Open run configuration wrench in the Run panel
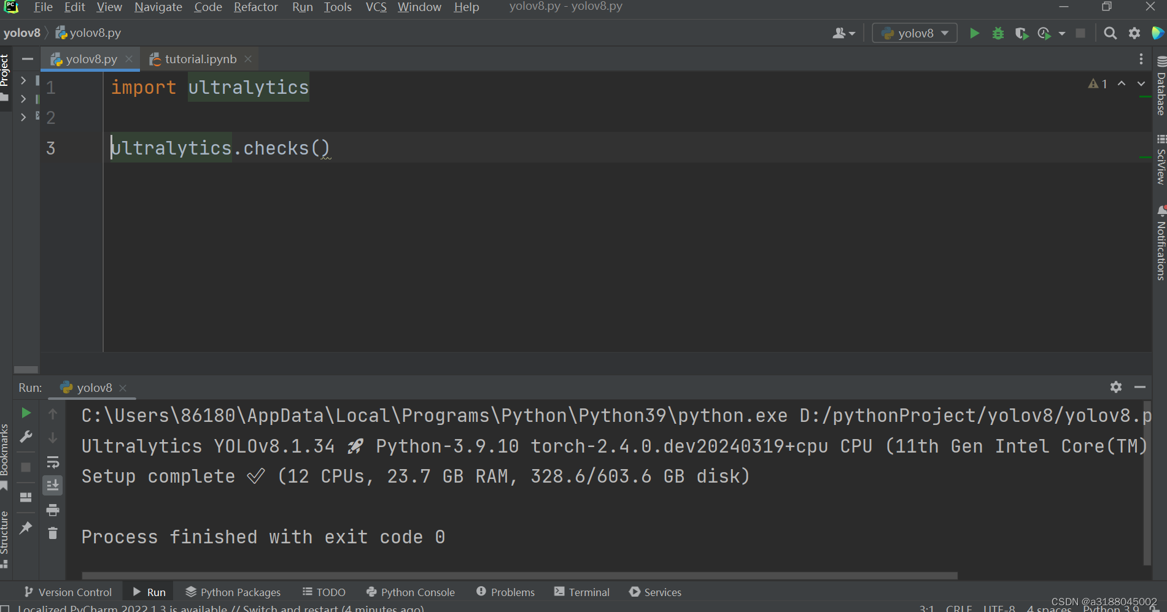This screenshot has width=1167, height=612. [x=26, y=437]
